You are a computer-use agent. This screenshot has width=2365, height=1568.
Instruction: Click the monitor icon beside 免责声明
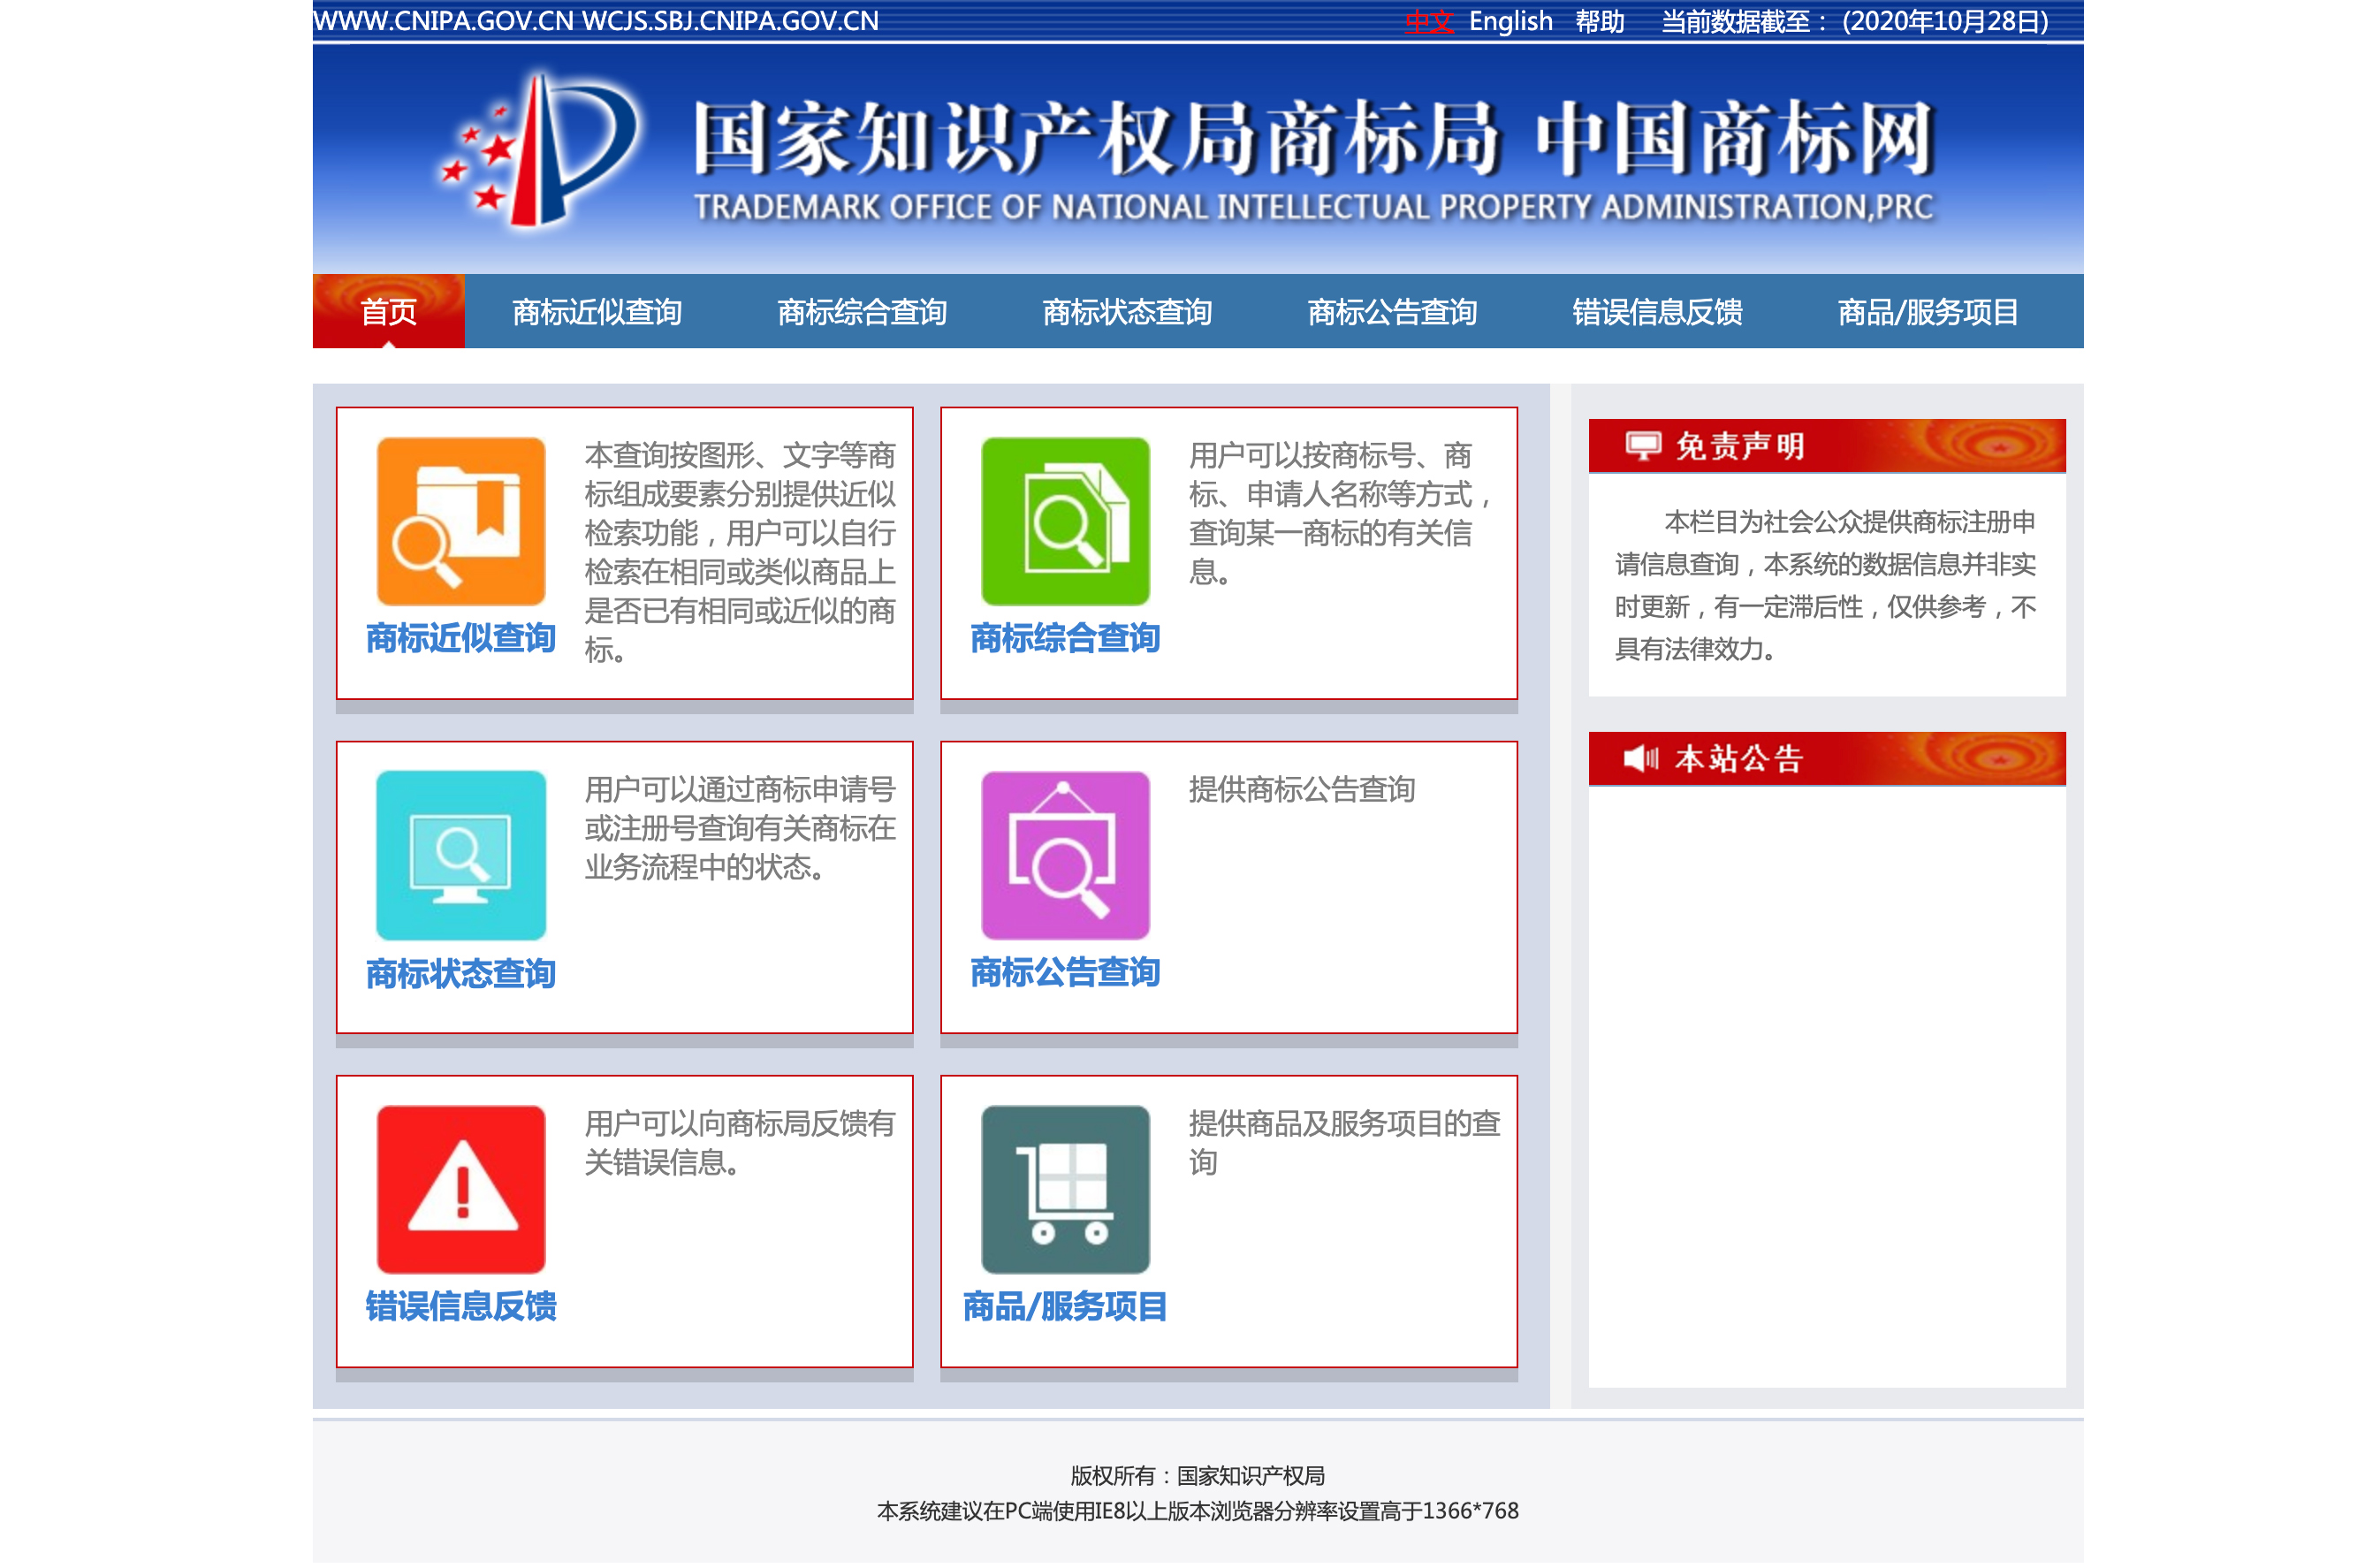1642,446
